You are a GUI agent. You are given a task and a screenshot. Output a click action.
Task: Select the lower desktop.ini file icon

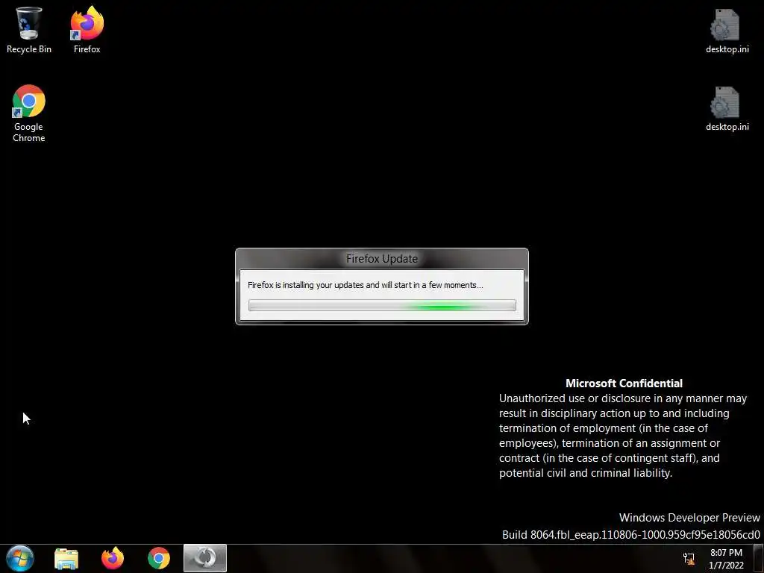point(727,108)
